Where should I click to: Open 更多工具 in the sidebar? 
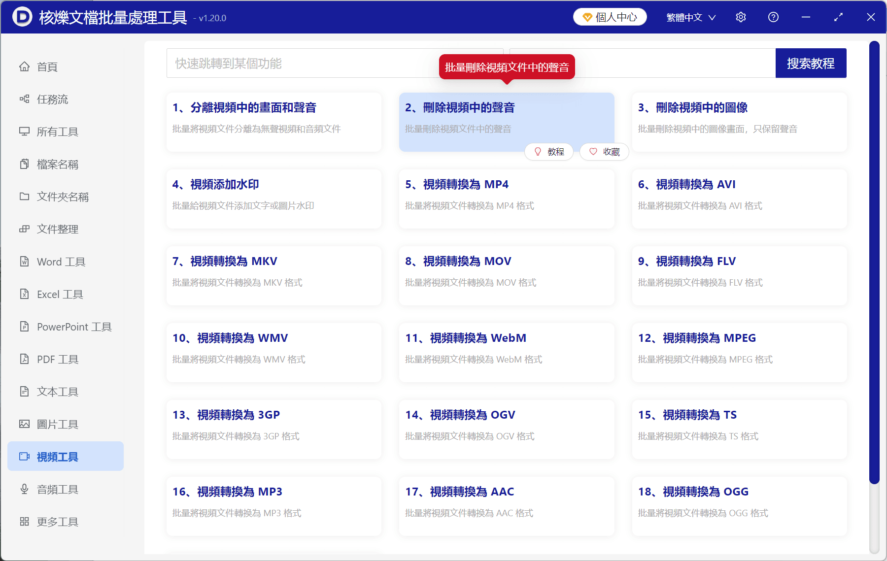pos(66,522)
